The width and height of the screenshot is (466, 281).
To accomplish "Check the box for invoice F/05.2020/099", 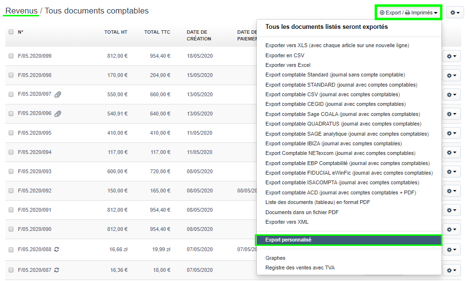I will coord(11,56).
